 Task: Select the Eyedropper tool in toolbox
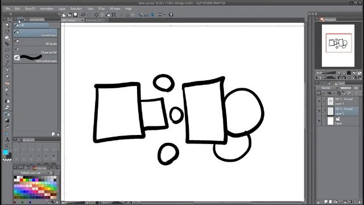[7, 62]
